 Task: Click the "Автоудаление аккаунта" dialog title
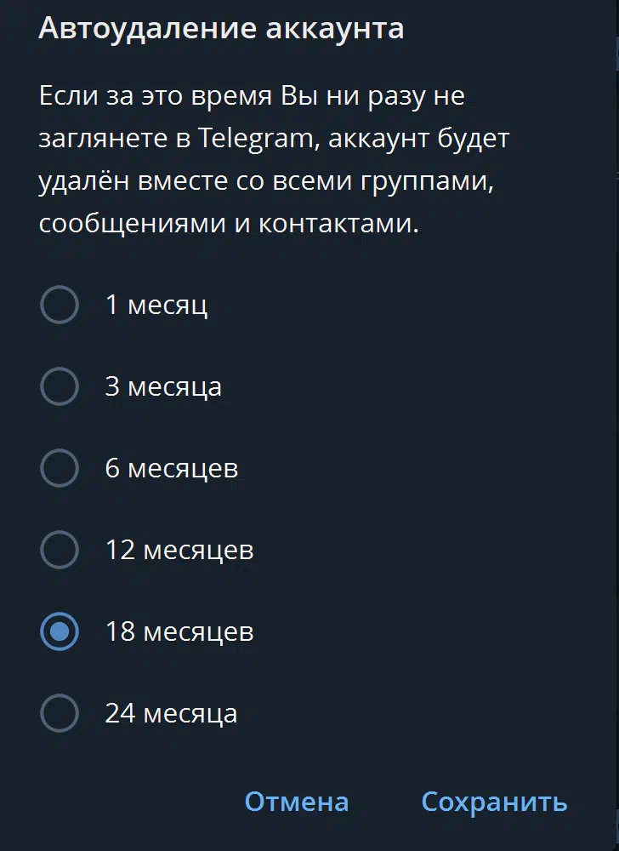[221, 29]
